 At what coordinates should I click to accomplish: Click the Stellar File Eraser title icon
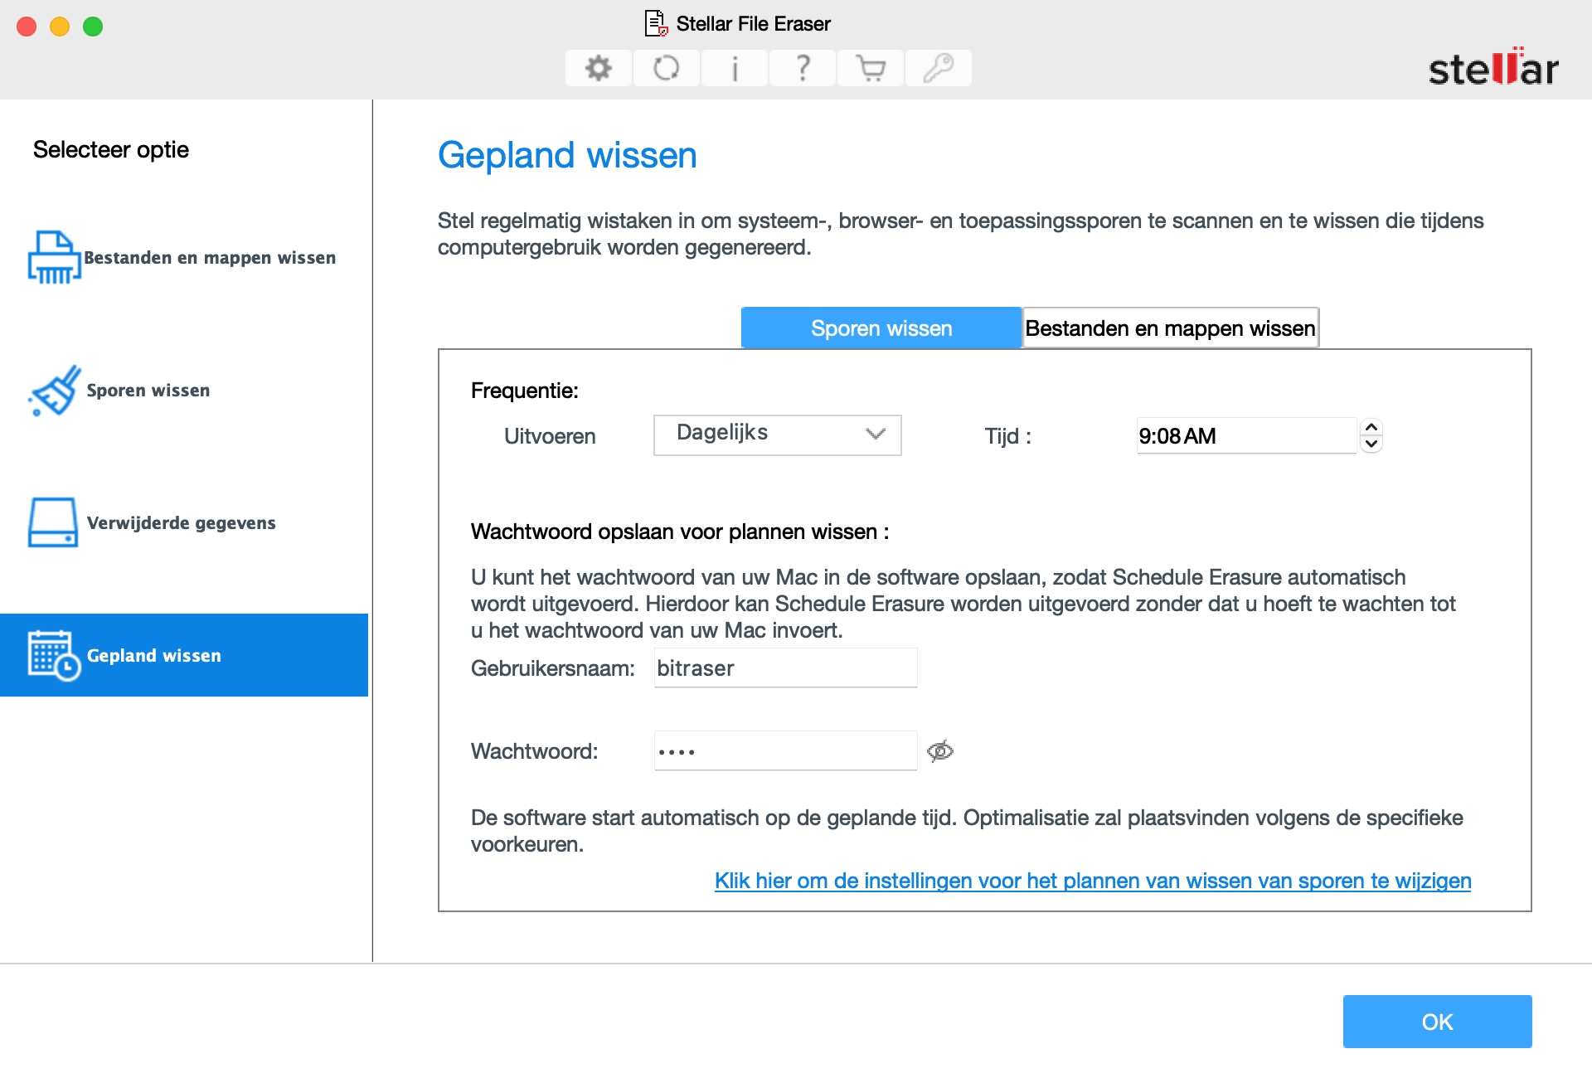pyautogui.click(x=657, y=23)
